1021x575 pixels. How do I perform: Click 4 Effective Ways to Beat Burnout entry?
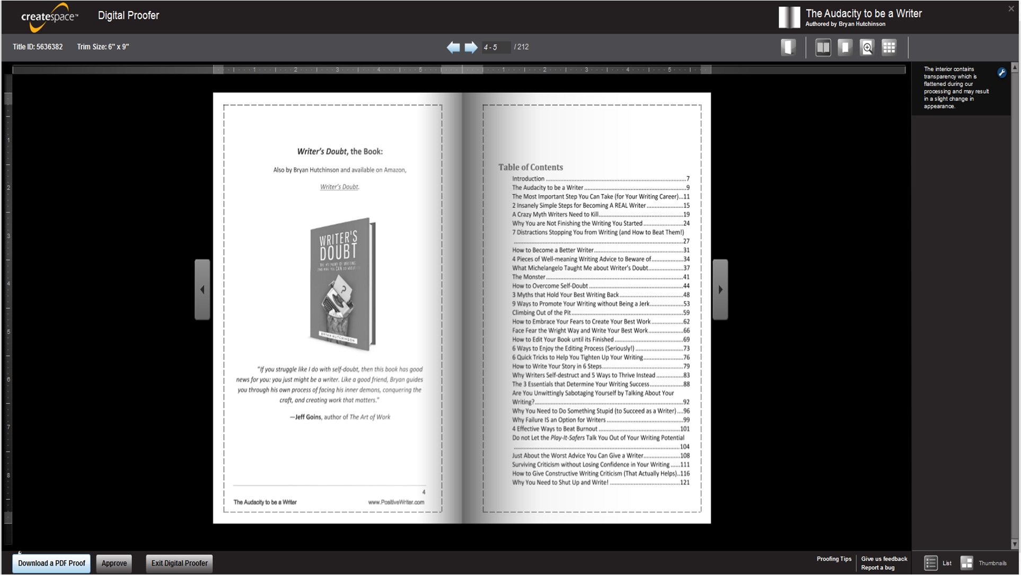(x=601, y=429)
